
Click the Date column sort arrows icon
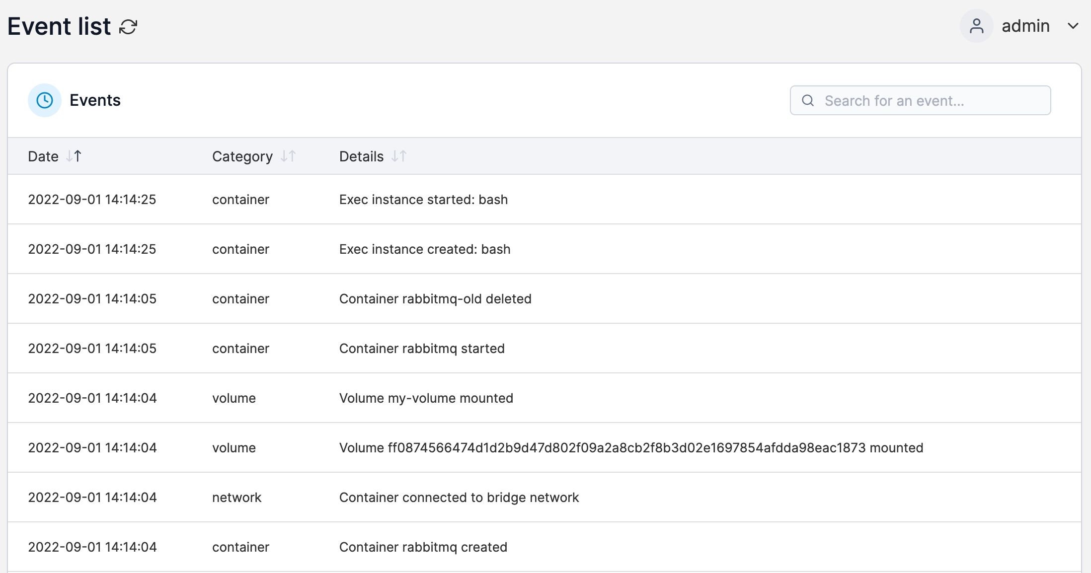coord(74,156)
